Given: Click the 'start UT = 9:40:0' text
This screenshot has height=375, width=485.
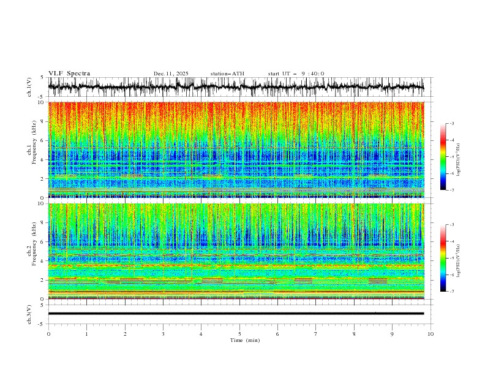Looking at the screenshot, I should (296, 74).
